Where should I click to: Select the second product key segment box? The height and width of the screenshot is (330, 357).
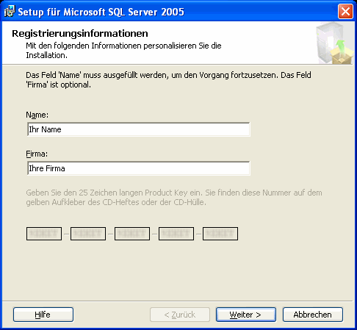88,234
